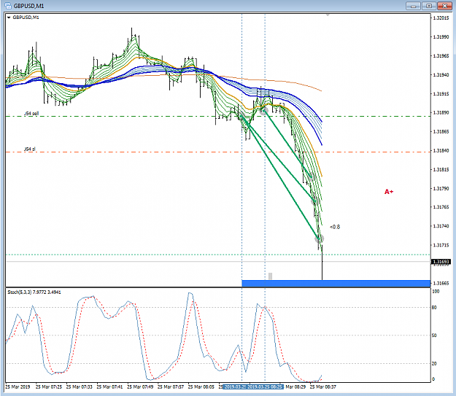Click price scale value 1.31940
Image resolution: width=456 pixels, height=396 pixels.
441,74
